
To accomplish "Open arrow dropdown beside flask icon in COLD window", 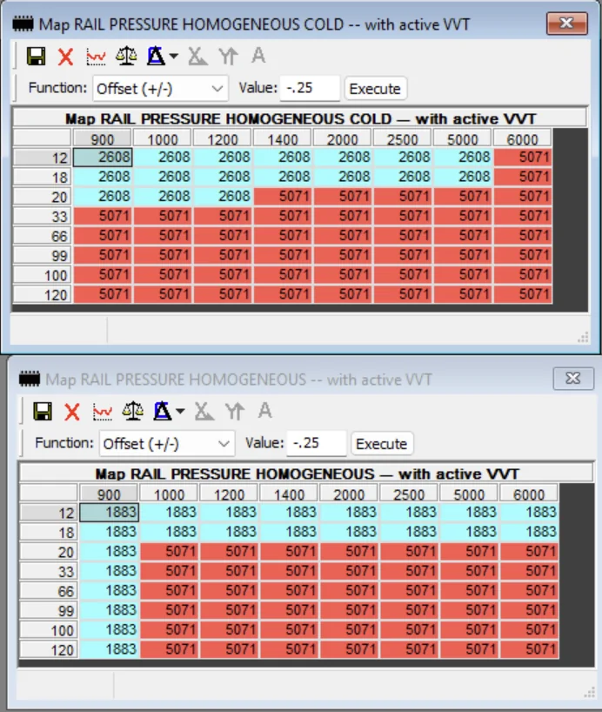I will (173, 57).
